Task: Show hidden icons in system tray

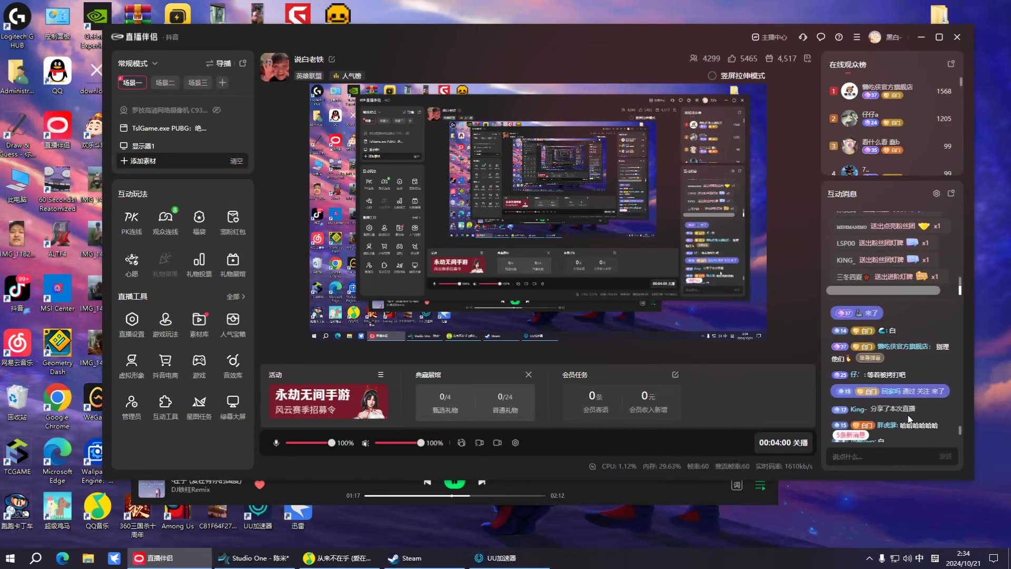Action: pyautogui.click(x=869, y=558)
